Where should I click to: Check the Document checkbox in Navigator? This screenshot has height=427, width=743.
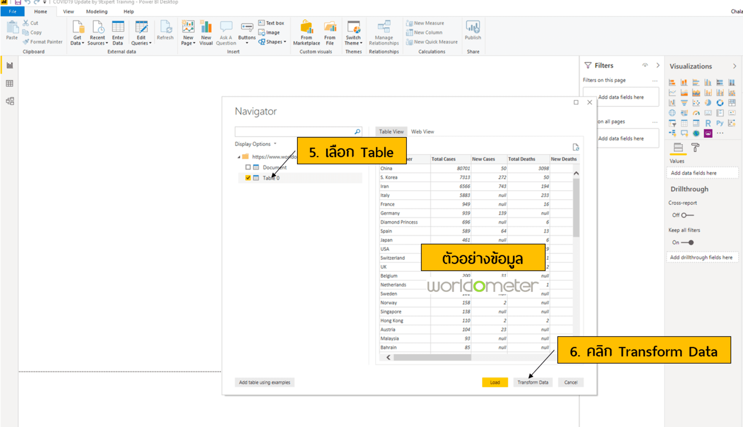tap(248, 167)
